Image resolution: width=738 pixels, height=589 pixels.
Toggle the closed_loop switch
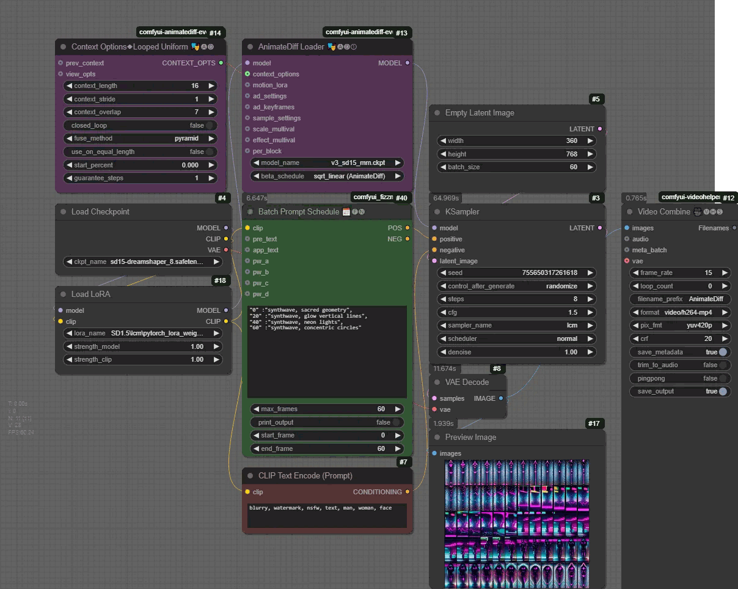click(x=210, y=125)
